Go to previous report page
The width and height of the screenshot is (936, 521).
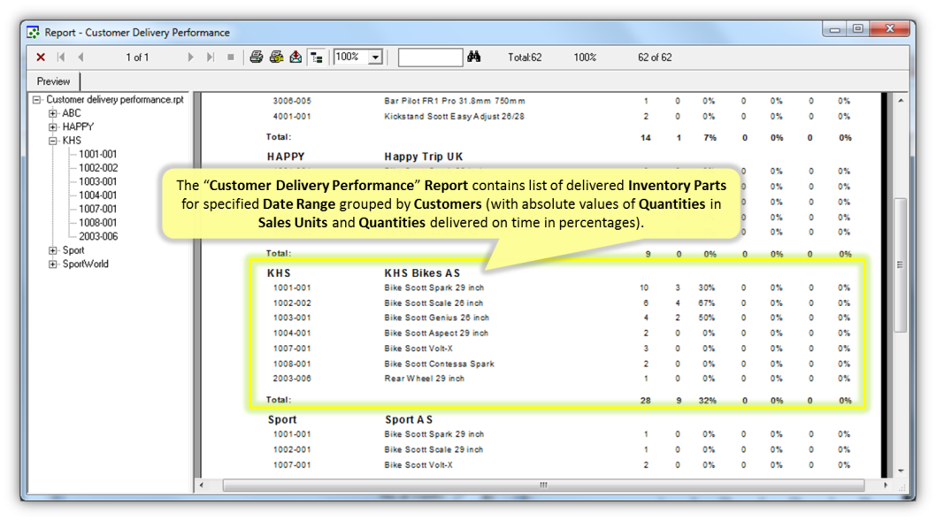81,57
